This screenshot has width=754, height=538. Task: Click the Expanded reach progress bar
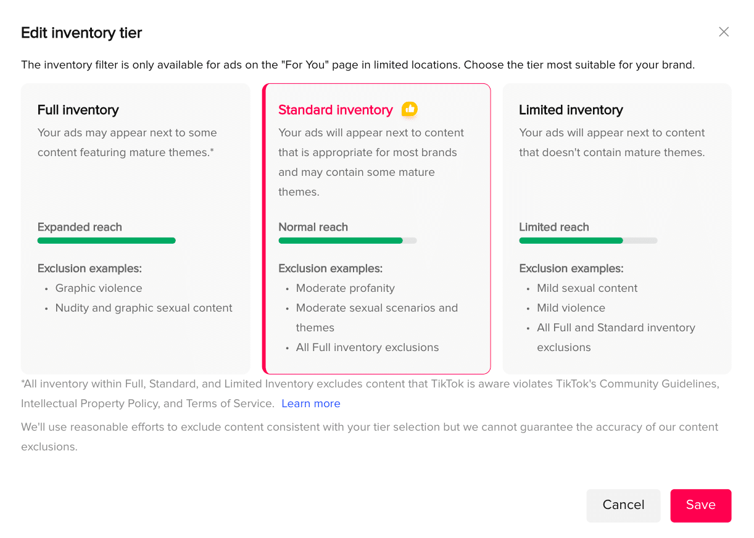(x=106, y=241)
